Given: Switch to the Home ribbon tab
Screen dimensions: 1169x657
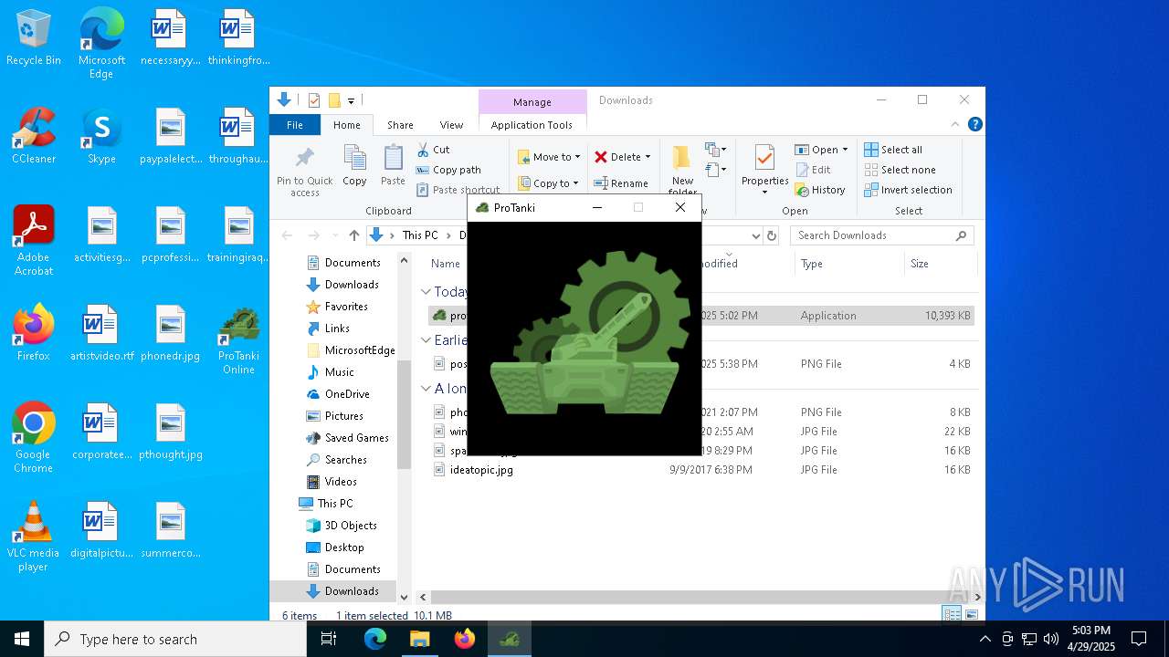Looking at the screenshot, I should [346, 125].
